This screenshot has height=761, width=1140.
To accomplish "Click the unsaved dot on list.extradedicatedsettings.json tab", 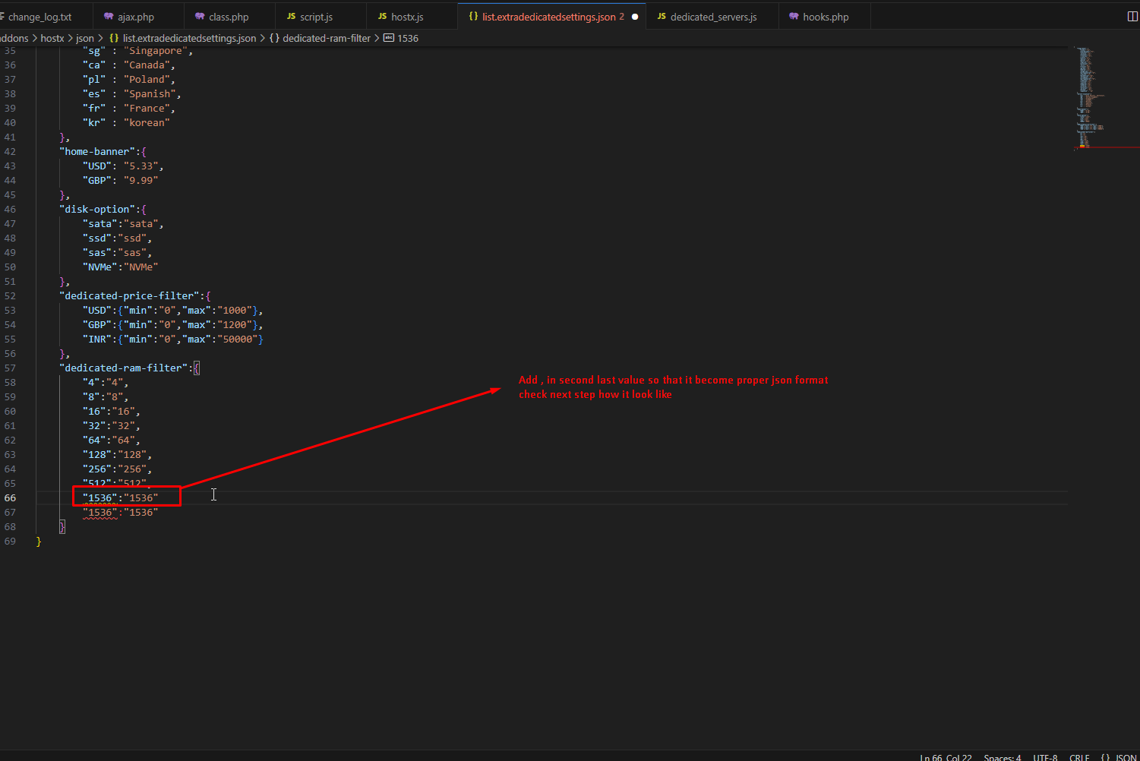I will point(635,17).
